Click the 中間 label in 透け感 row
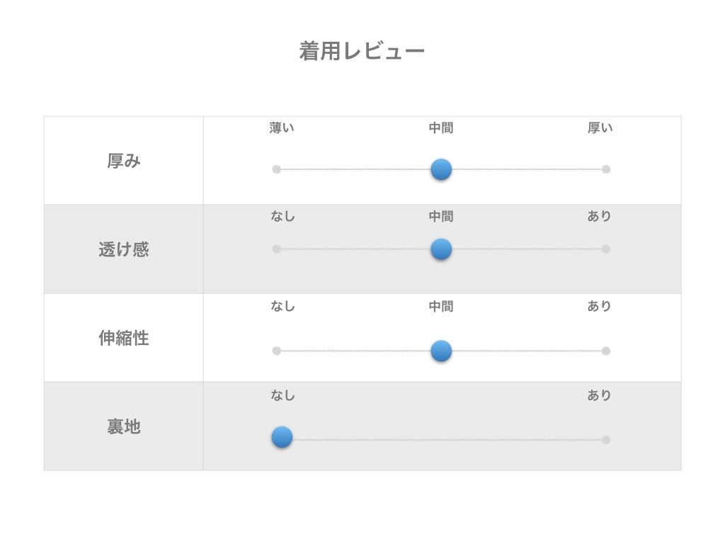 pos(441,217)
